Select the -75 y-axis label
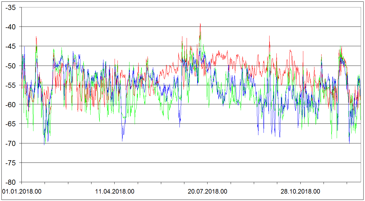 click(x=11, y=163)
